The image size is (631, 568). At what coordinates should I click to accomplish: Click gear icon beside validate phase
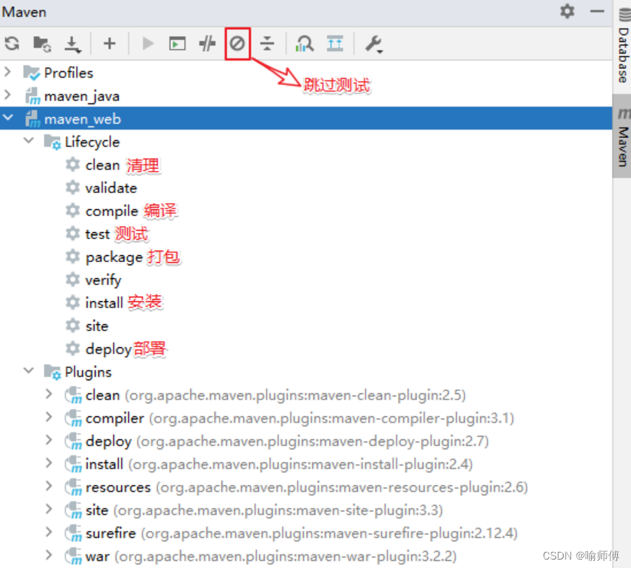coord(73,188)
